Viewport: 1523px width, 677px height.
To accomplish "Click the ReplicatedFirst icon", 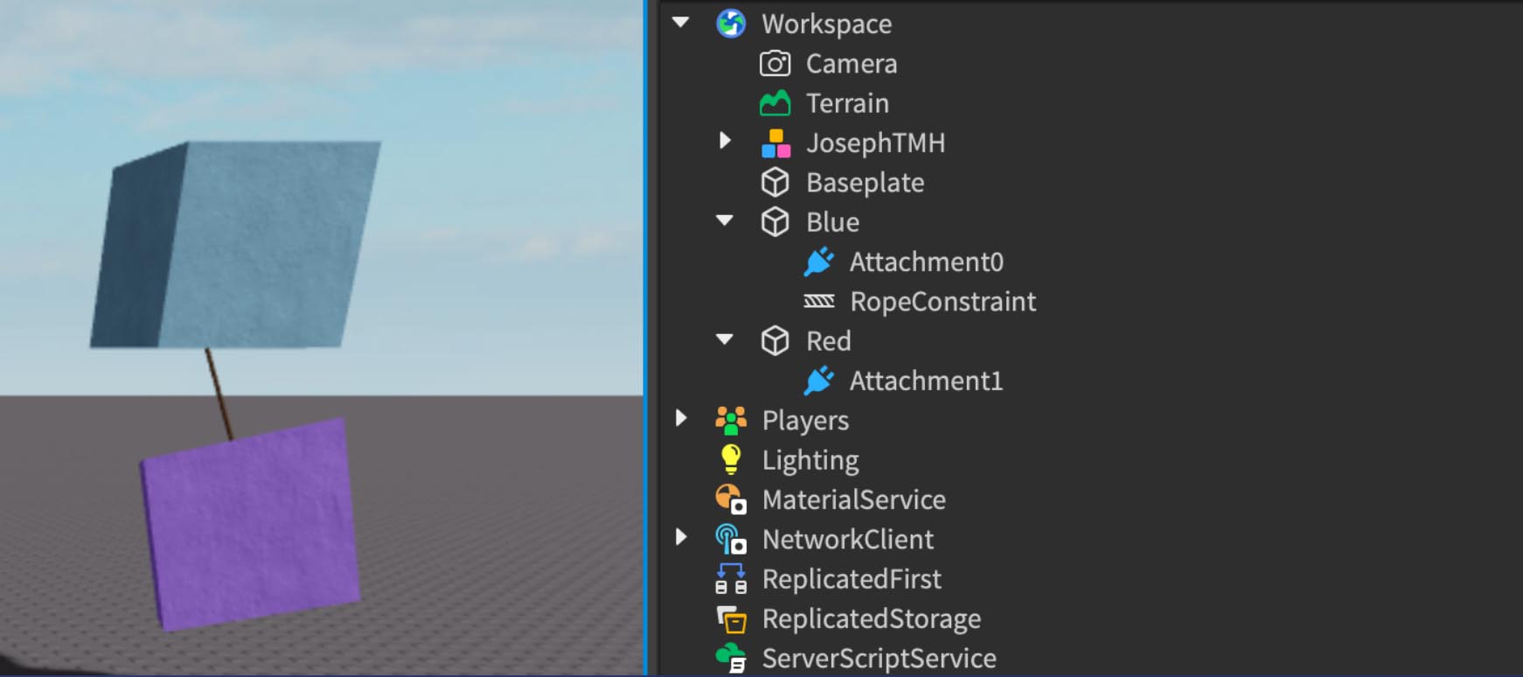I will pyautogui.click(x=731, y=579).
